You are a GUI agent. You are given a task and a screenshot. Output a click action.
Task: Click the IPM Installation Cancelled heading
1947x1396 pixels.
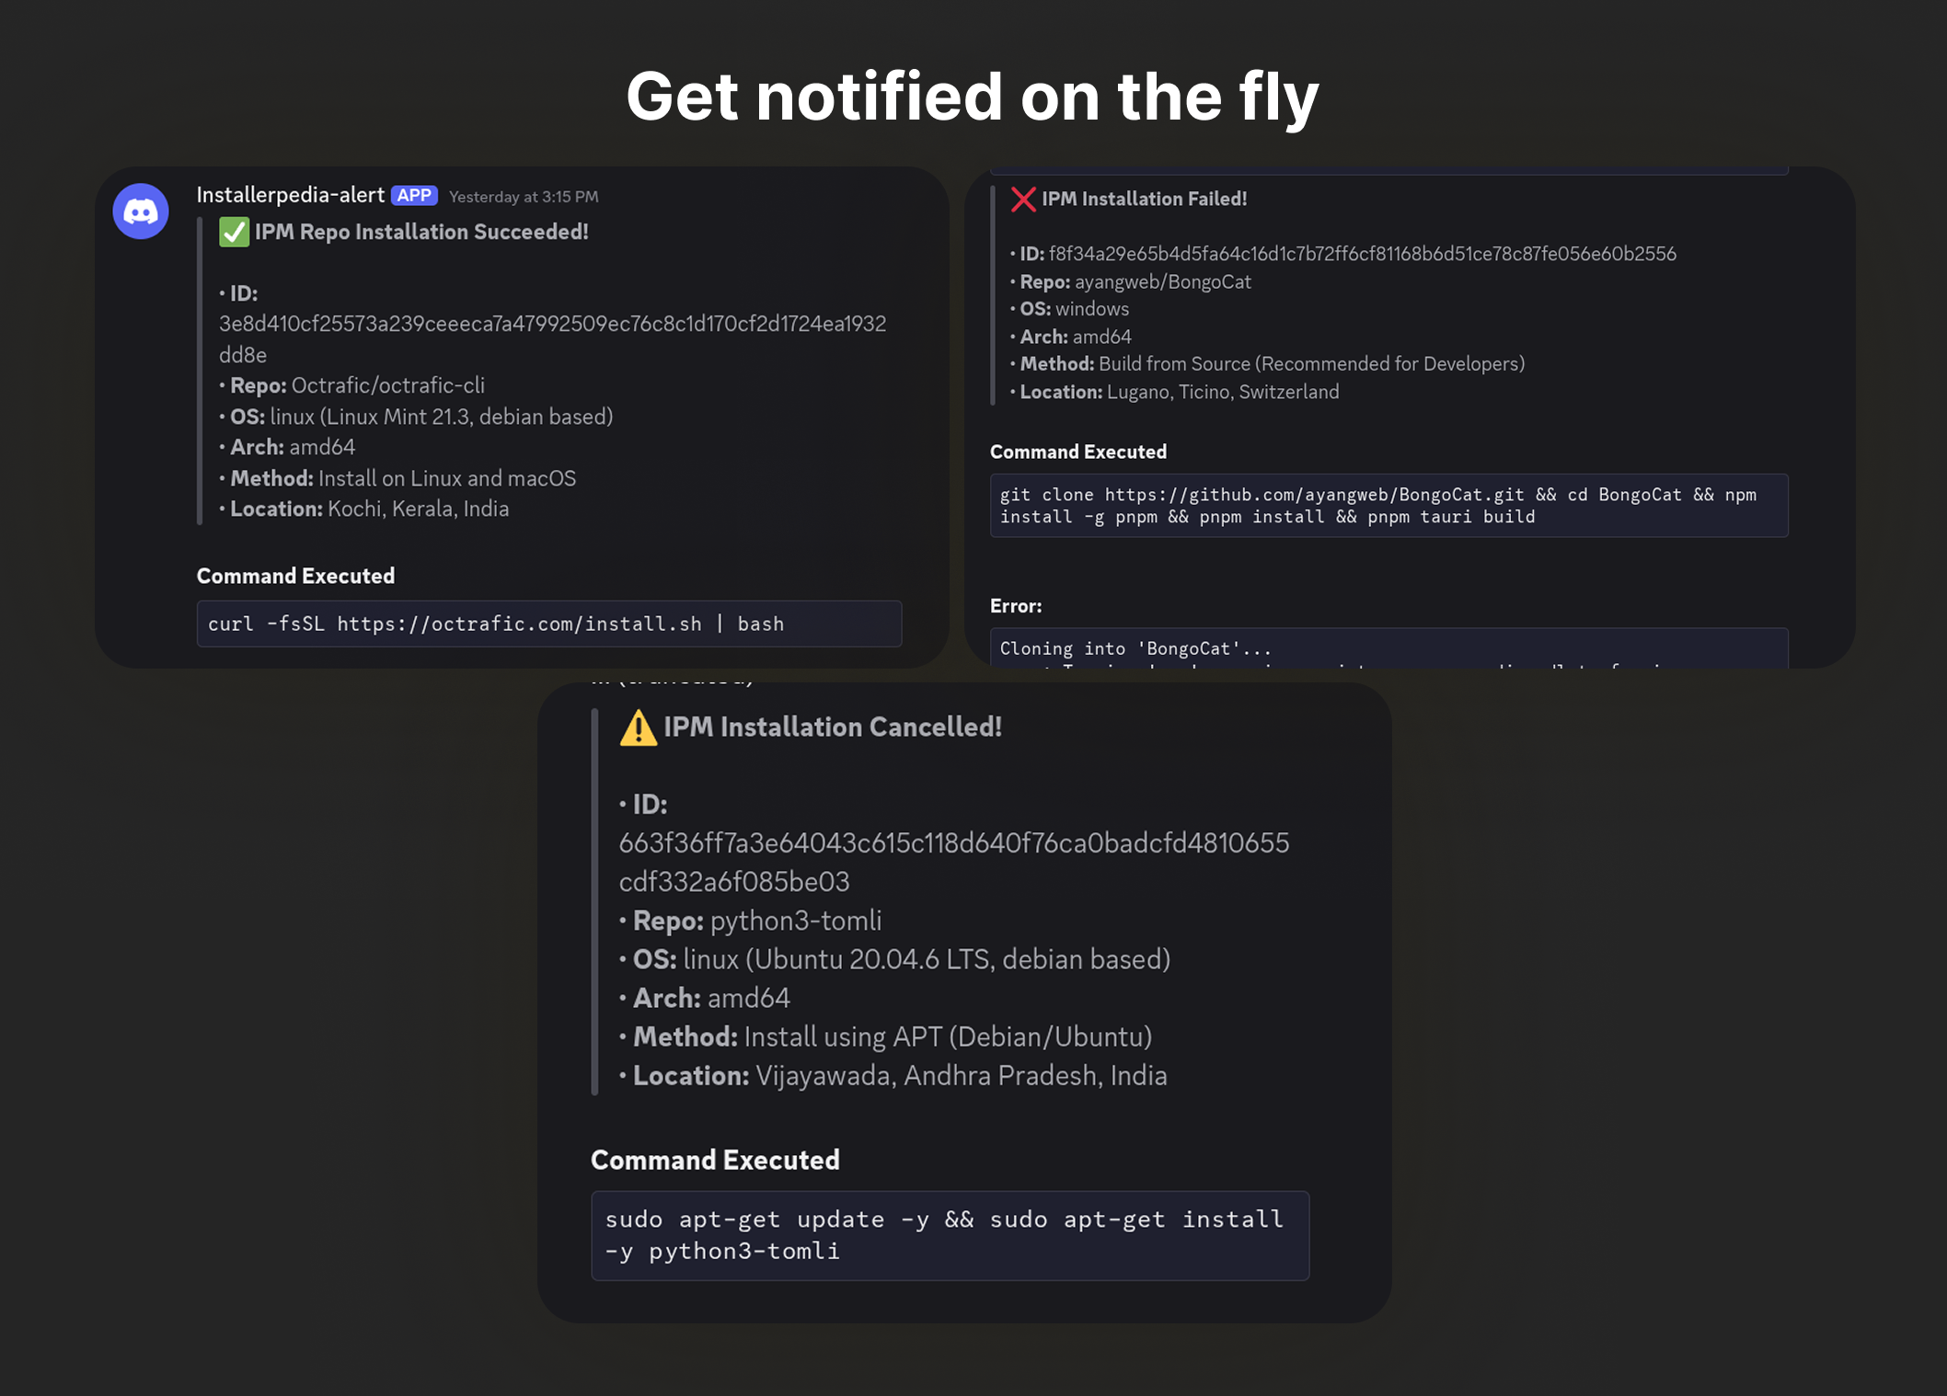pyautogui.click(x=832, y=727)
